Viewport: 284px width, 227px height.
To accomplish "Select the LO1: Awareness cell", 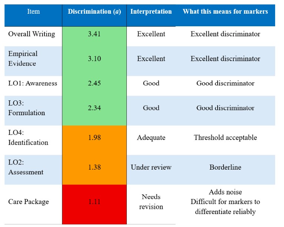I will coord(33,86).
